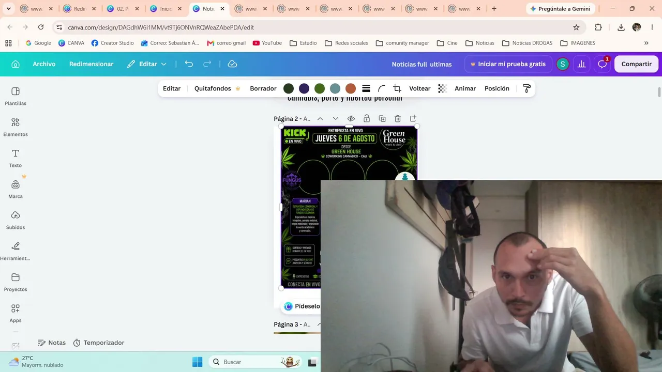Open Posición in the image toolbar
This screenshot has height=372, width=662.
coord(497,88)
